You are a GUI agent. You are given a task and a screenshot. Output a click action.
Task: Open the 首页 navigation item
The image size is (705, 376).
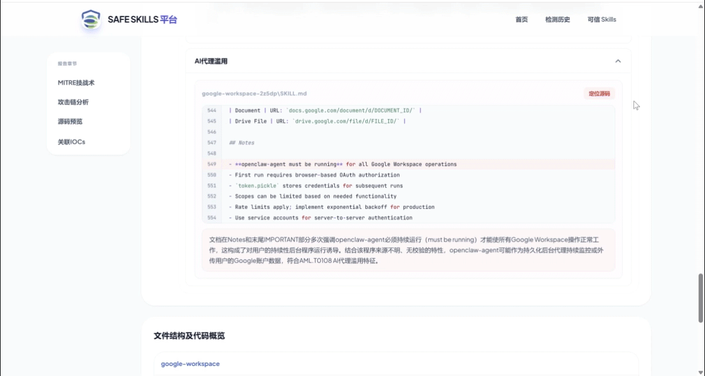point(521,19)
